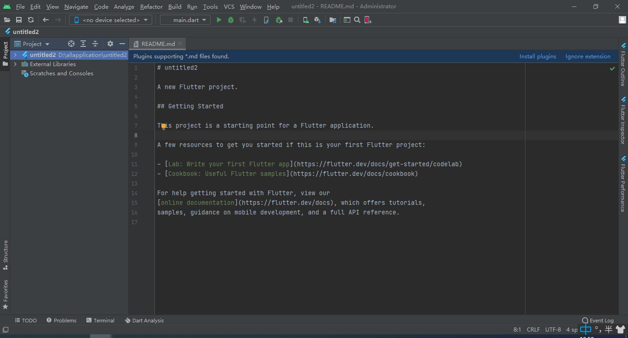Toggle the Favorites side tool window

point(5,294)
